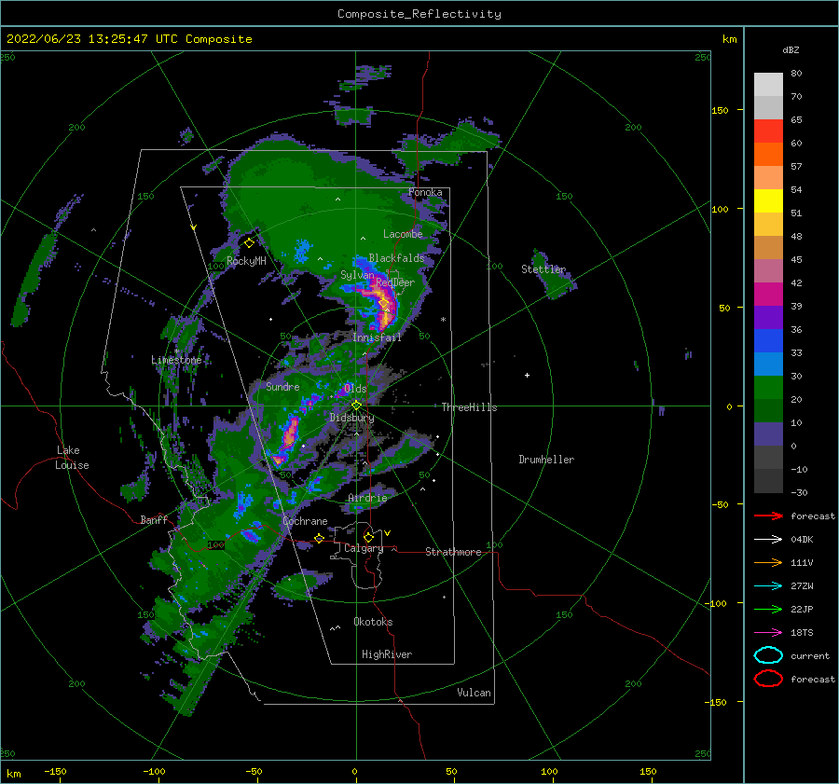Click the 04DK legend label
Screen dimensions: 839x784
tap(802, 540)
